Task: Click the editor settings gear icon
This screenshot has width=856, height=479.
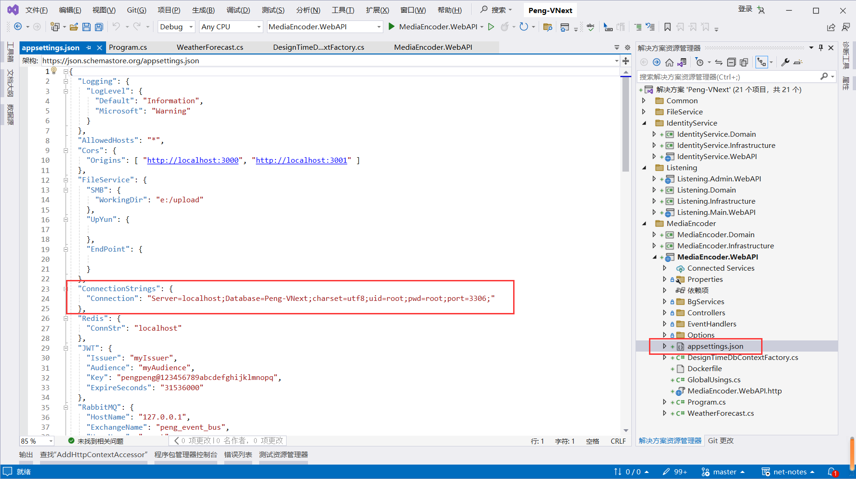Action: (627, 47)
